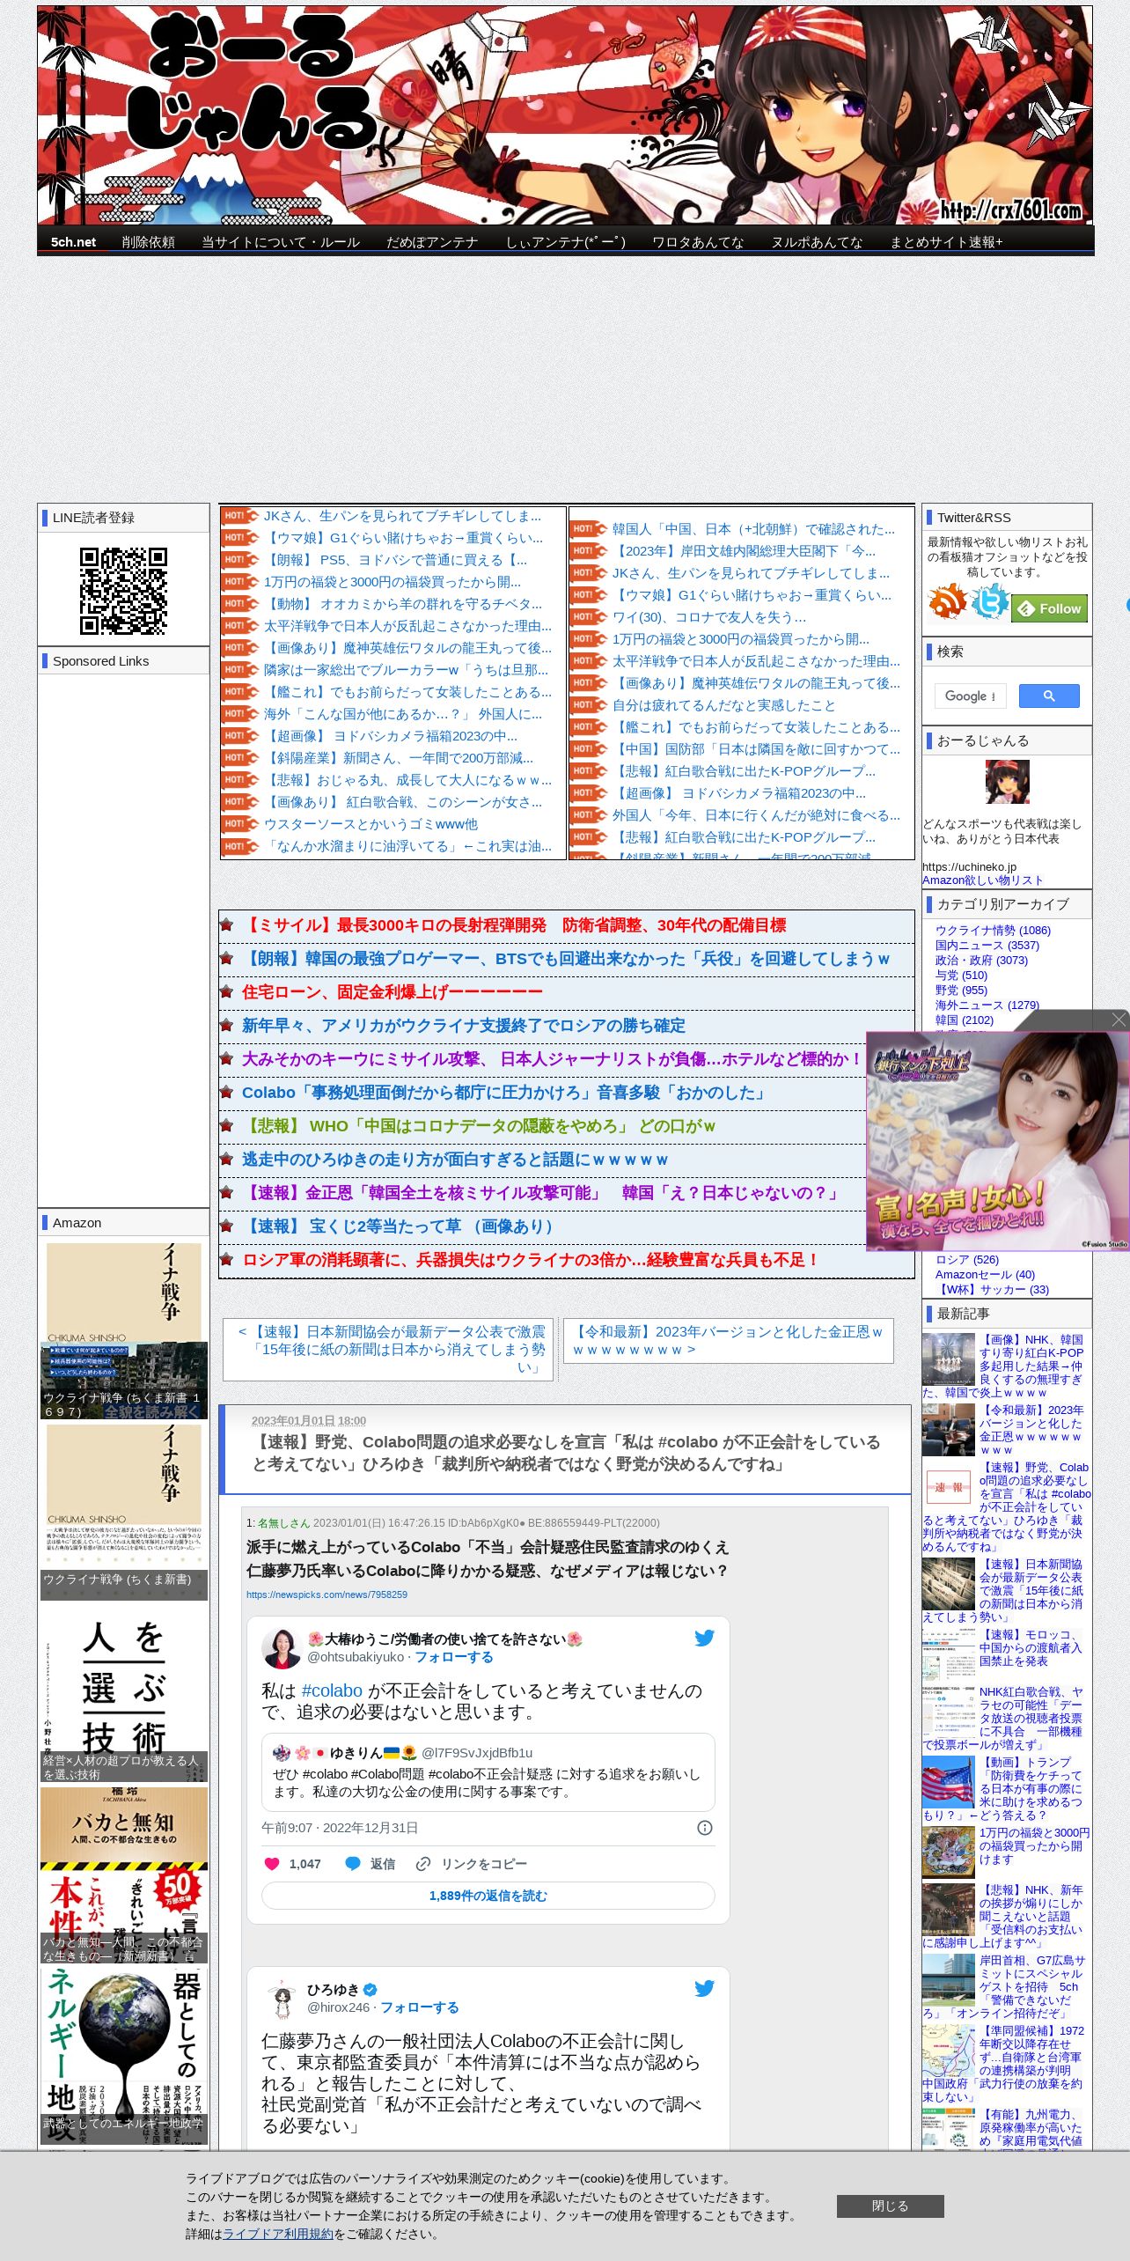Screen dimensions: 1130x2261
Task: Open the 5ch.net menu item
Action: [x=73, y=242]
